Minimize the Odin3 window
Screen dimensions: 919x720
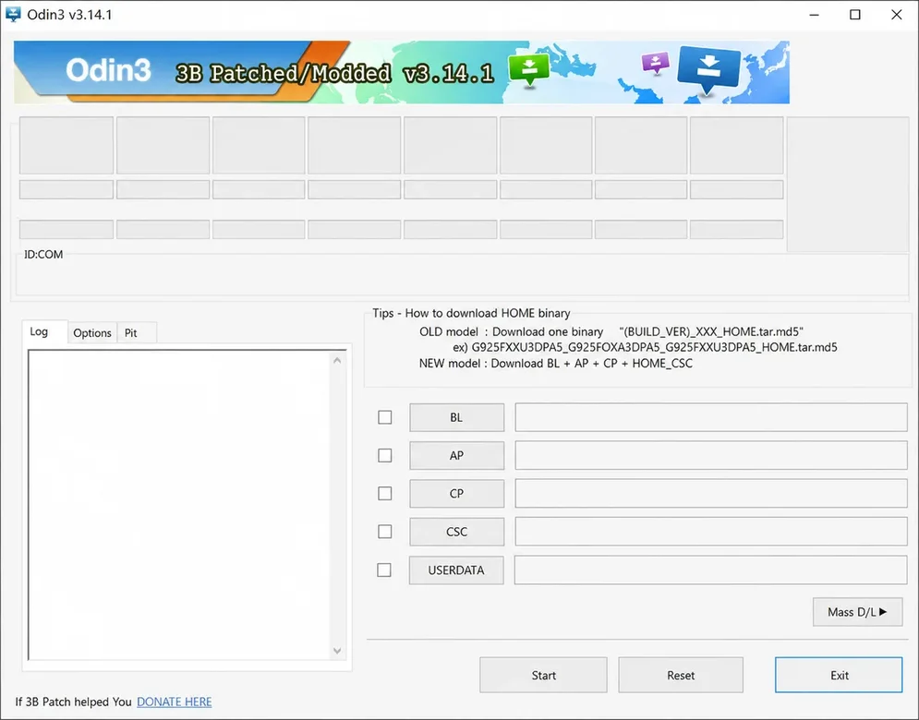[814, 15]
